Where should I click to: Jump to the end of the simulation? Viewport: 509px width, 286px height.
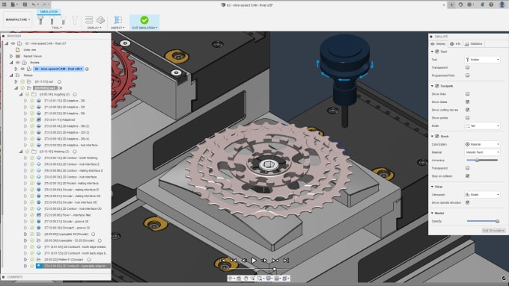[286, 261]
